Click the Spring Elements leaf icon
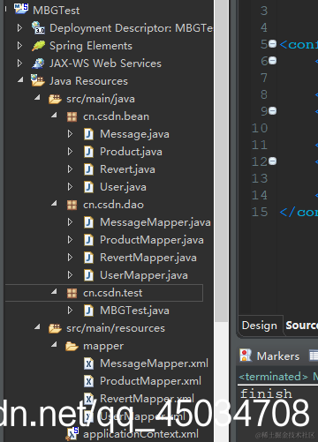 pos(38,46)
